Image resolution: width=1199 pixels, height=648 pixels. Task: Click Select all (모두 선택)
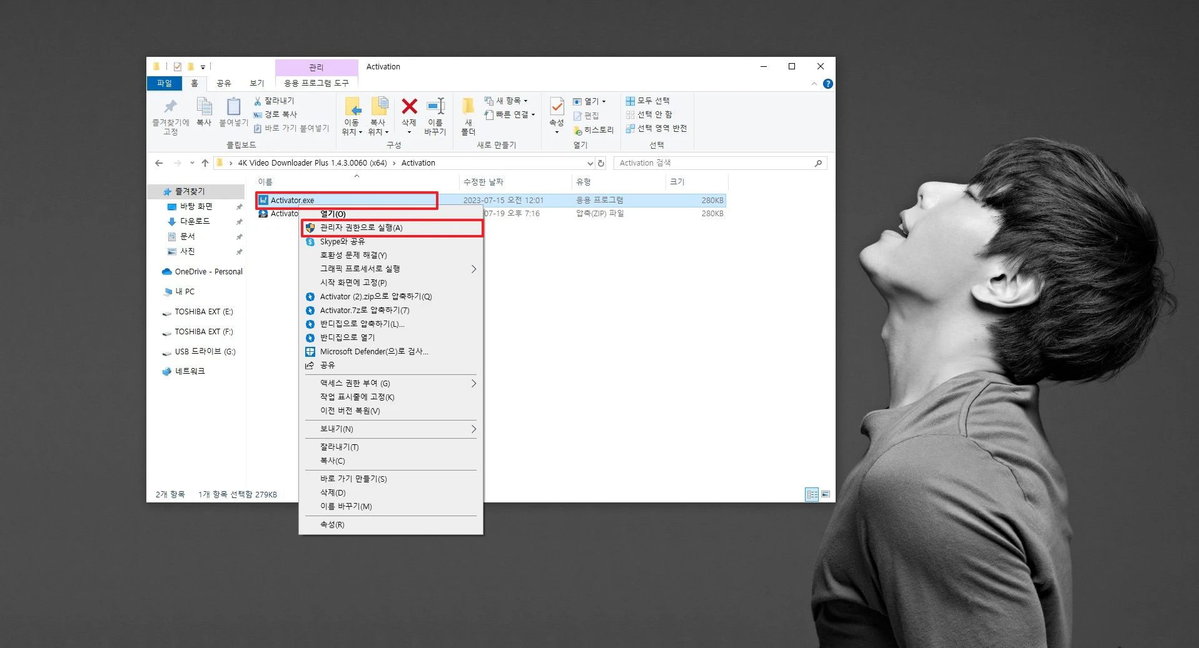click(x=648, y=101)
